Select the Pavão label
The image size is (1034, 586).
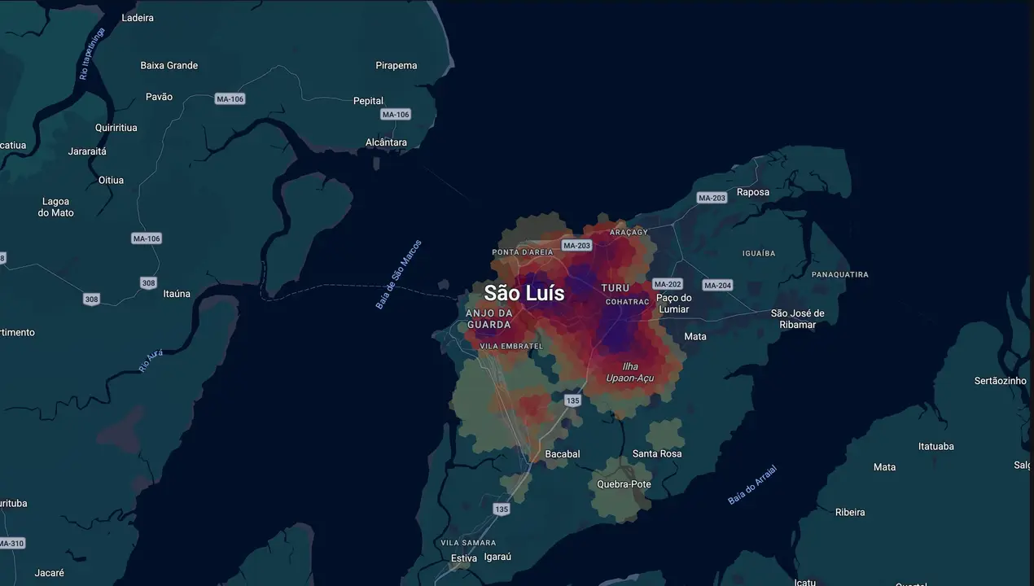click(159, 97)
